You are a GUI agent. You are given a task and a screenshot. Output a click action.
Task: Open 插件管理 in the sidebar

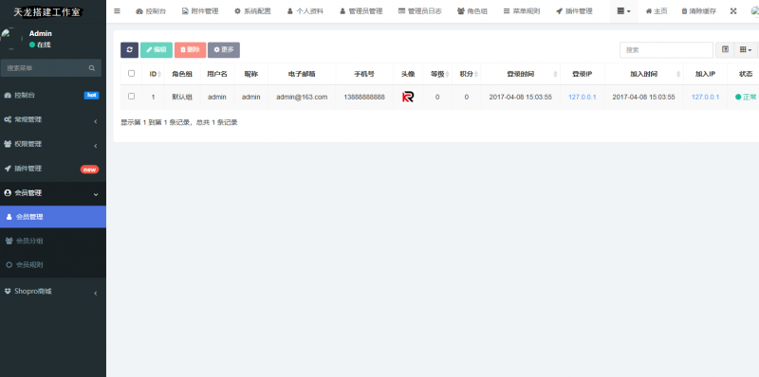click(53, 169)
